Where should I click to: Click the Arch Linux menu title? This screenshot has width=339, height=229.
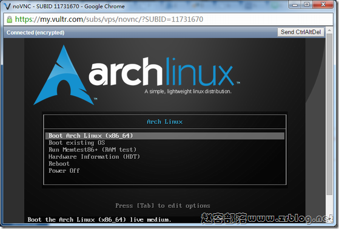(x=165, y=121)
